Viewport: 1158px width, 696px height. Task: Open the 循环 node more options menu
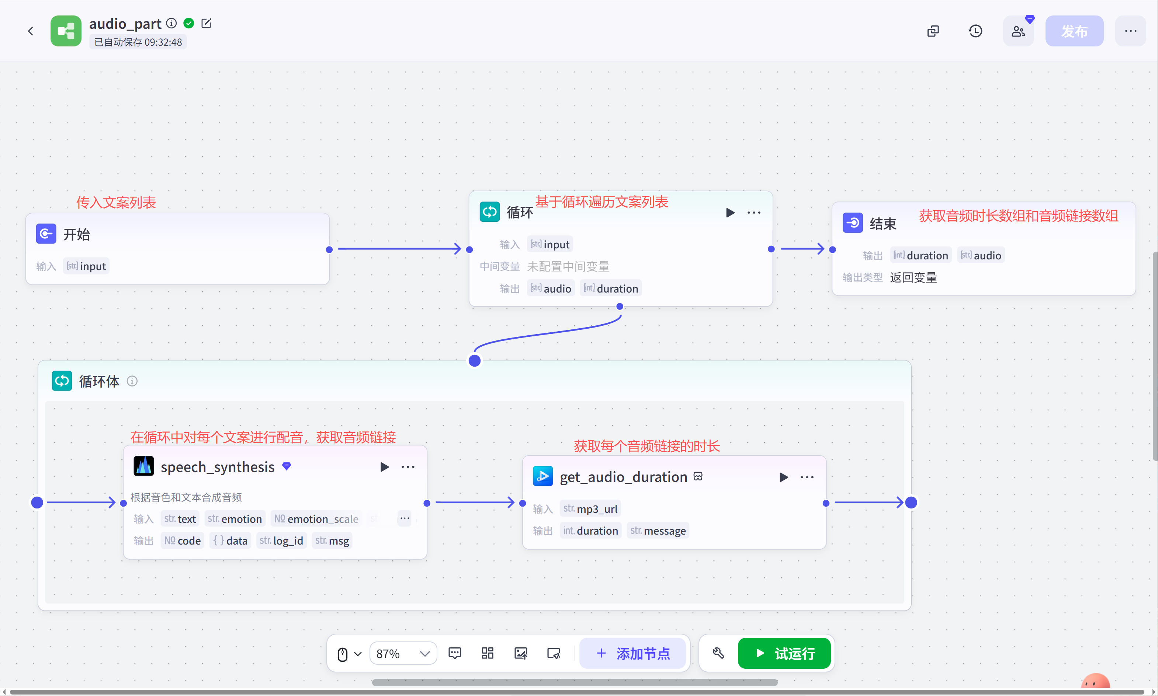[x=754, y=213]
